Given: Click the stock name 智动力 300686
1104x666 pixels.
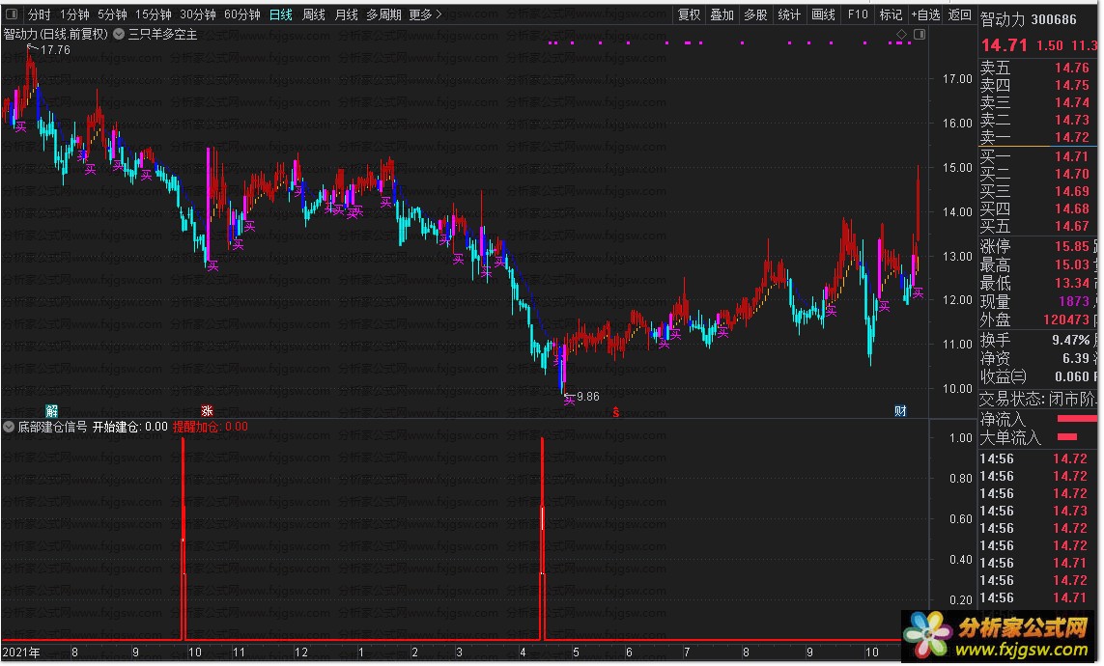Looking at the screenshot, I should (x=1029, y=19).
